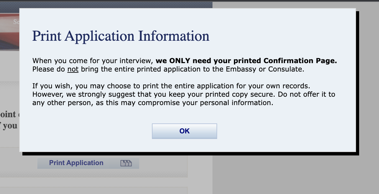Click the Print Application Information heading
379x194 pixels.
pos(121,36)
